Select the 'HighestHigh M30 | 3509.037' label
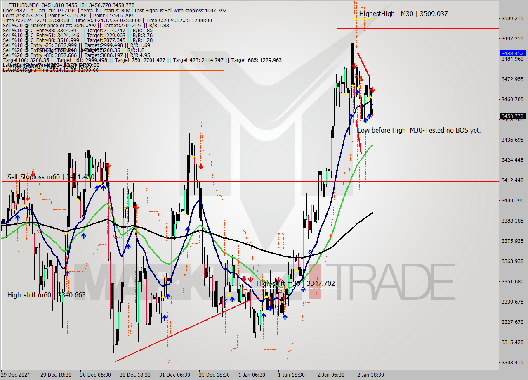 tap(403, 14)
